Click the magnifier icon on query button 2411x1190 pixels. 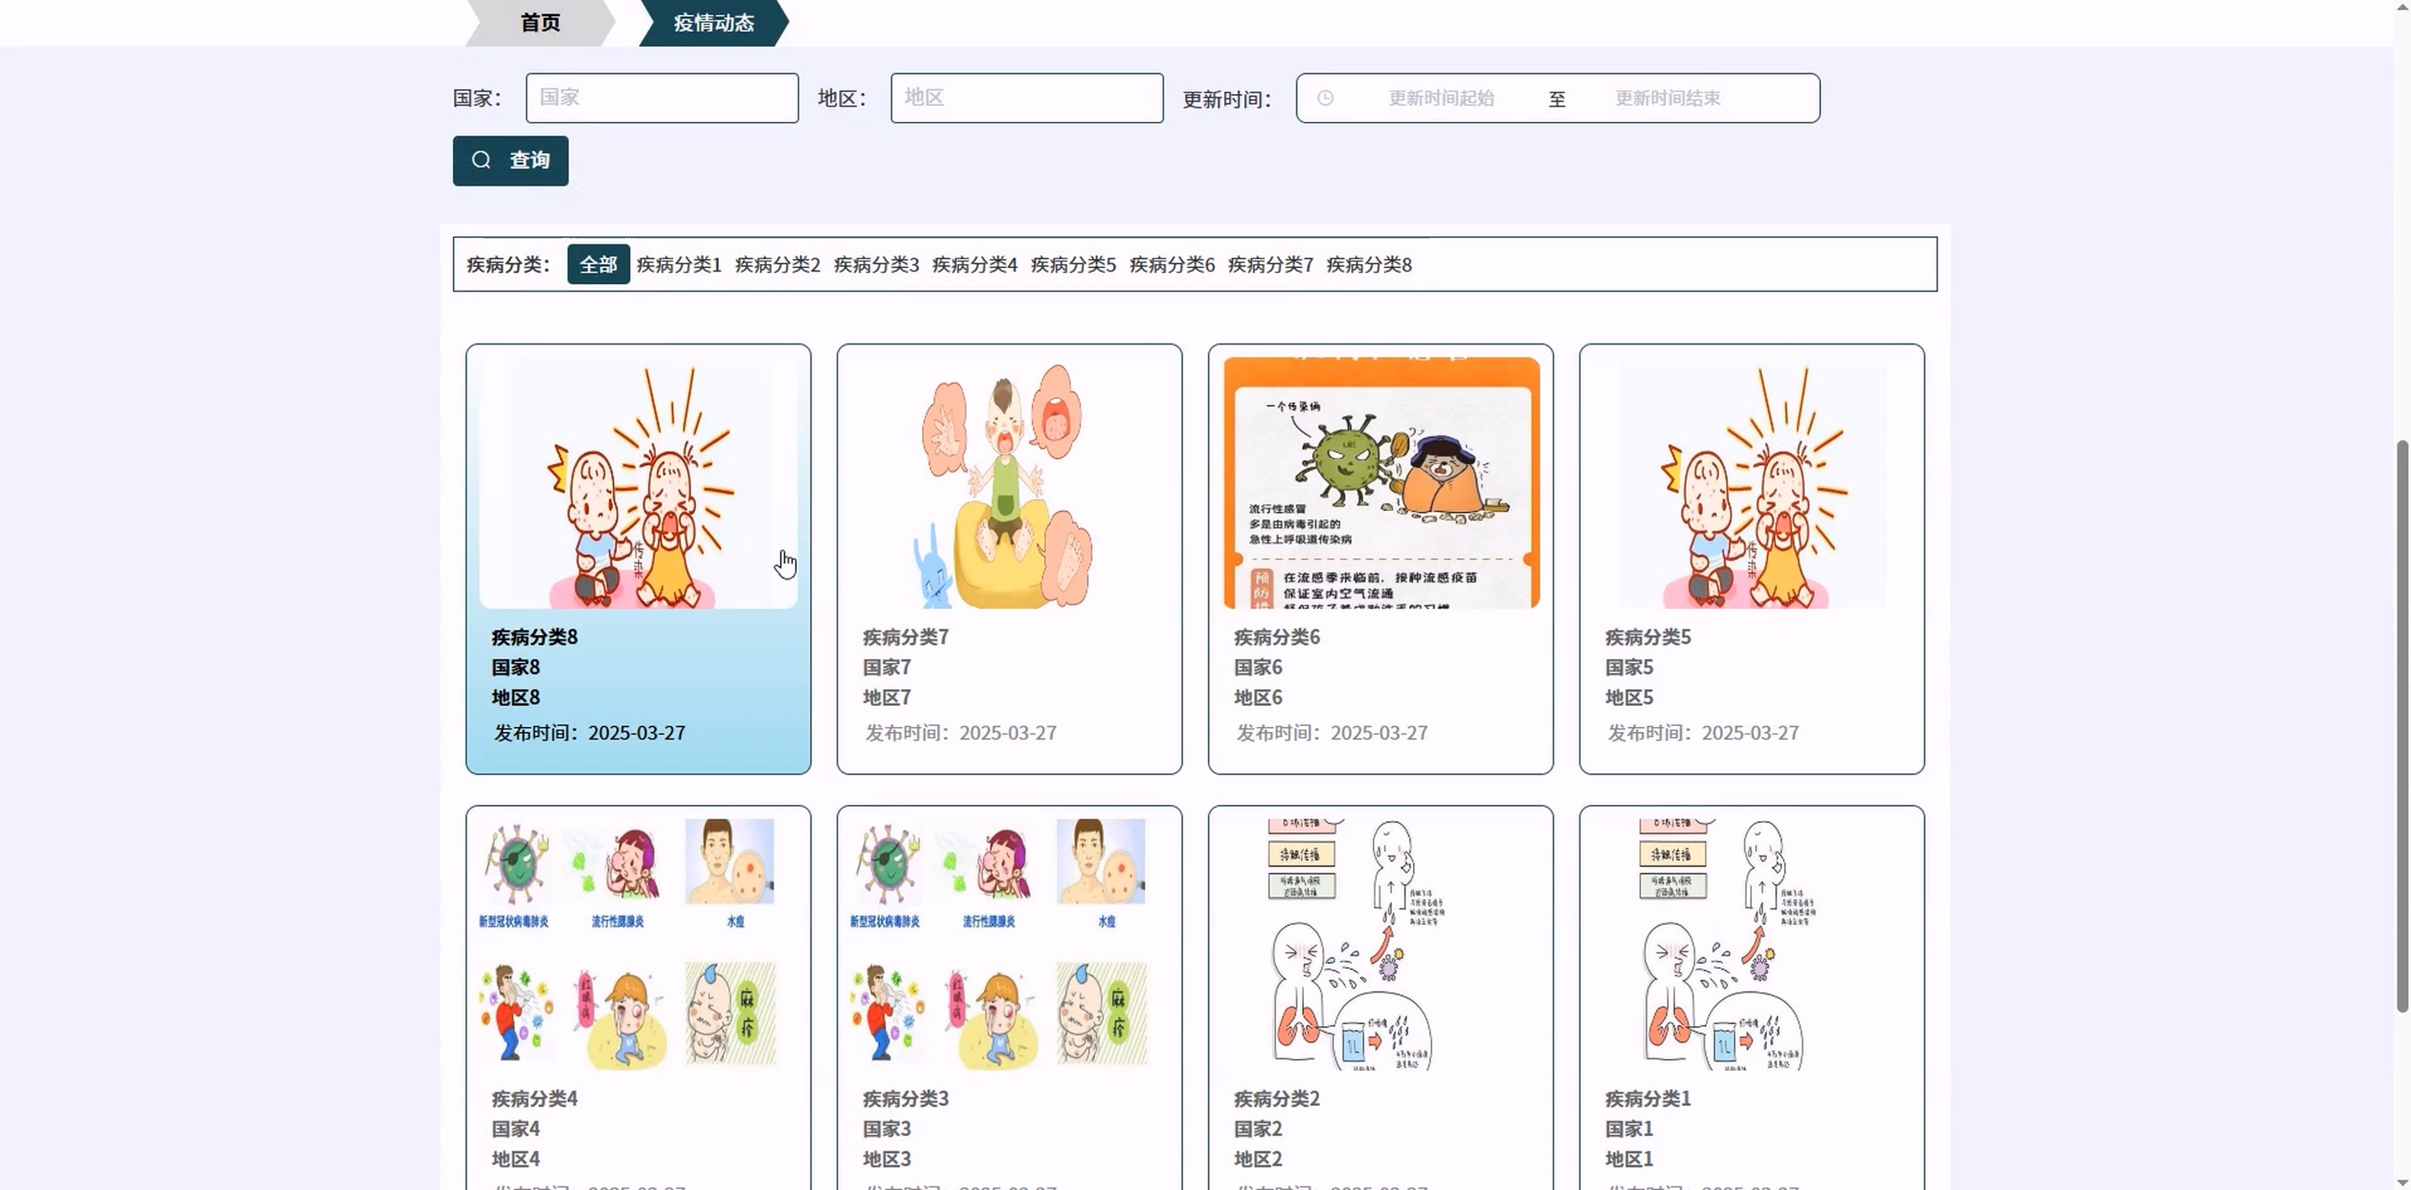[x=481, y=161]
